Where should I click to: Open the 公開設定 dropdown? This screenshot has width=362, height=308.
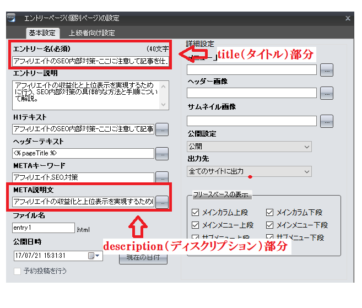pos(250,147)
